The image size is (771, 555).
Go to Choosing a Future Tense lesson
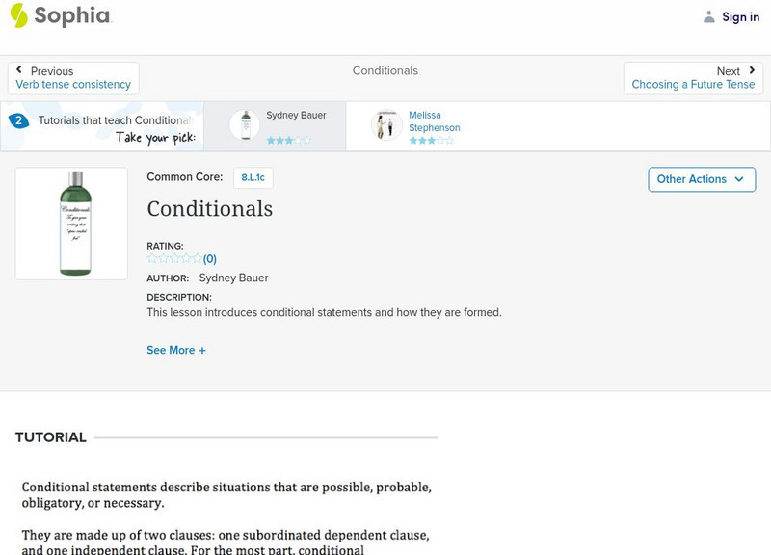pos(693,85)
